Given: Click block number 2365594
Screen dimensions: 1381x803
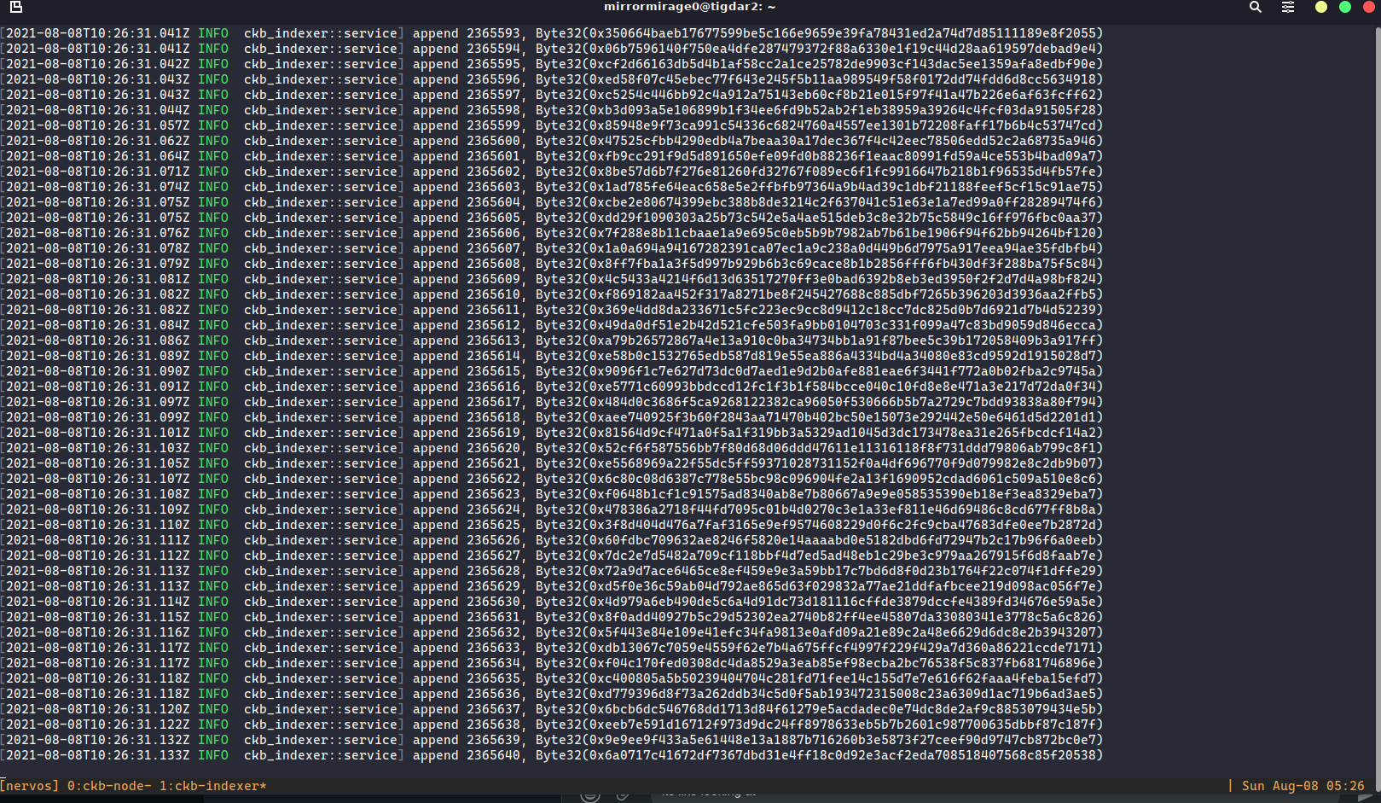Looking at the screenshot, I should (493, 49).
